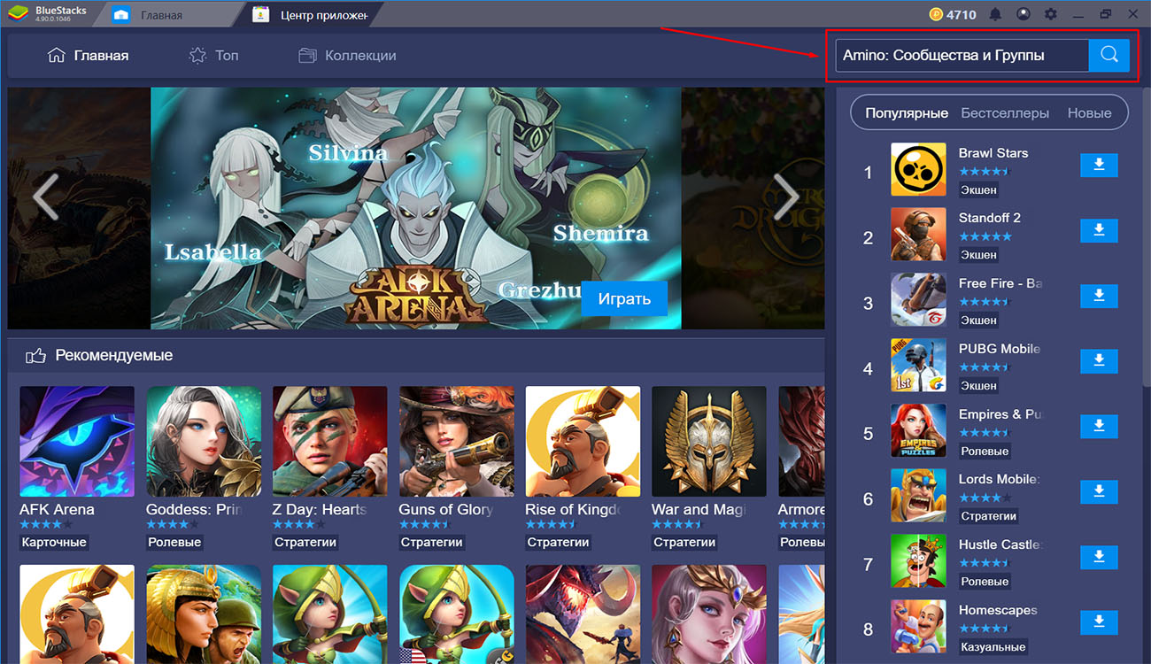Image resolution: width=1151 pixels, height=664 pixels.
Task: Click the Карточные tag under AFK Arena
Action: [54, 542]
